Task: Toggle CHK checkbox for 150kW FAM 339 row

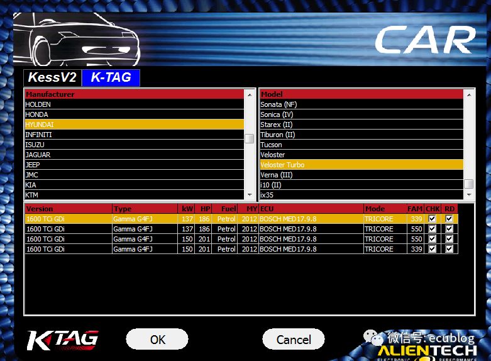Action: click(432, 249)
